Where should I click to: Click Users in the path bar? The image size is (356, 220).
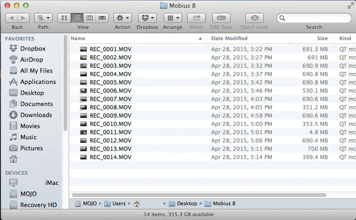[115, 204]
